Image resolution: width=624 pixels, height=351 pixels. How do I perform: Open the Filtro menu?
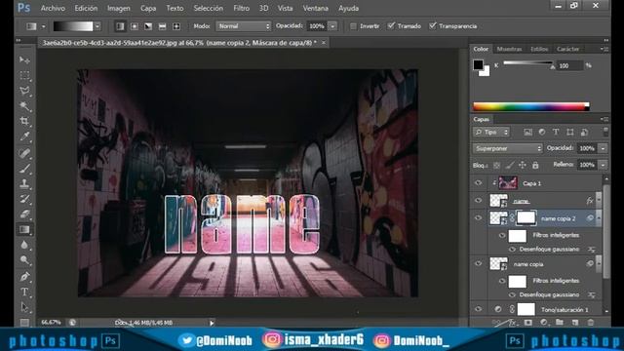[x=241, y=8]
